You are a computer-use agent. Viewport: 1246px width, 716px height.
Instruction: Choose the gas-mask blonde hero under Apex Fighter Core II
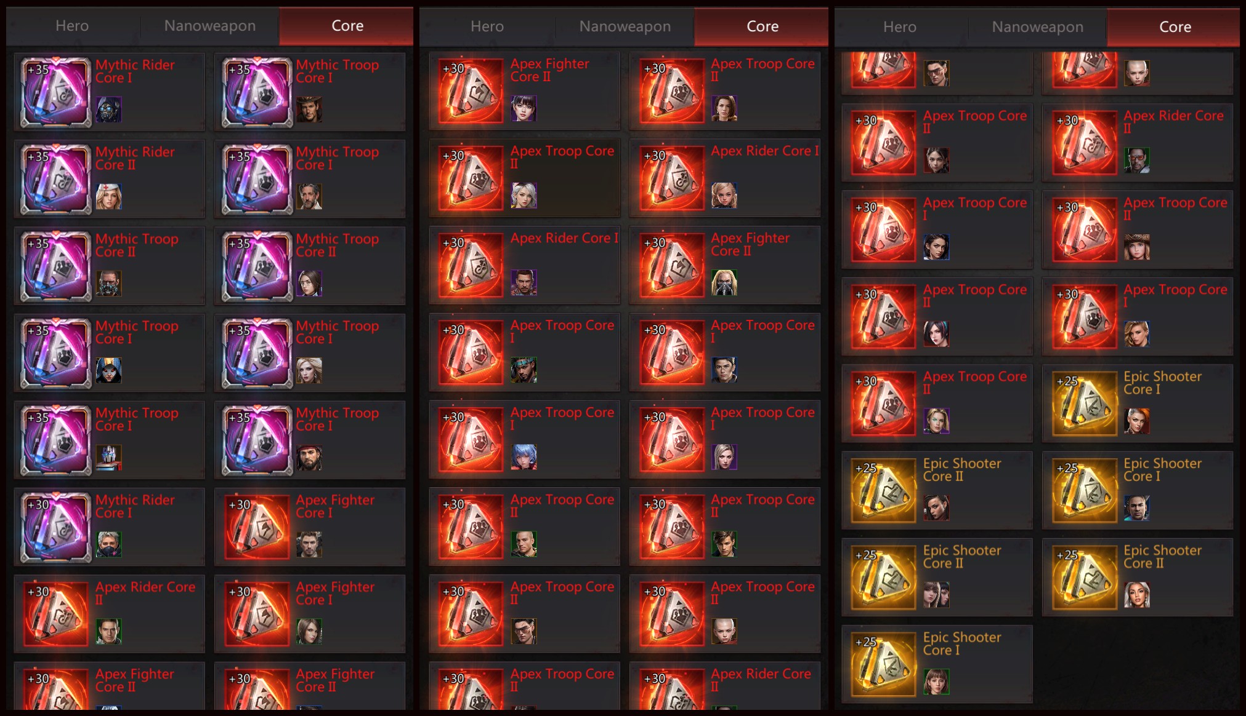coord(724,283)
